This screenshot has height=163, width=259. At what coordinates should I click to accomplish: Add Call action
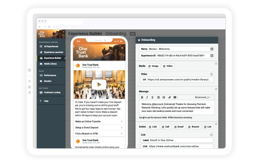tap(166, 127)
